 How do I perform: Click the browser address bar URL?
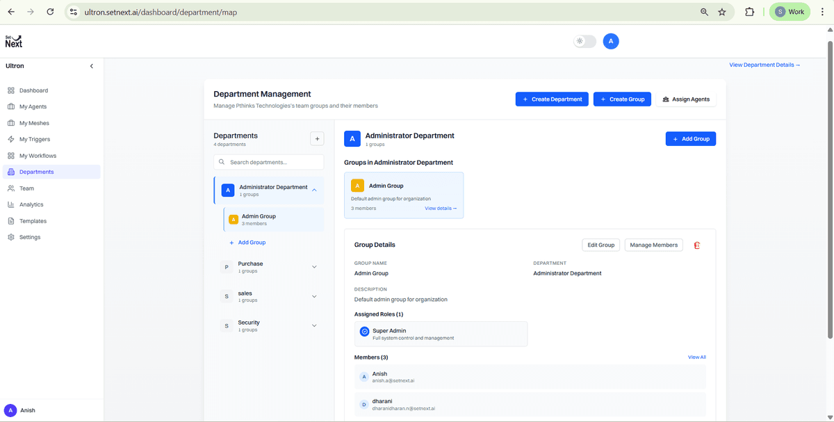coord(161,12)
